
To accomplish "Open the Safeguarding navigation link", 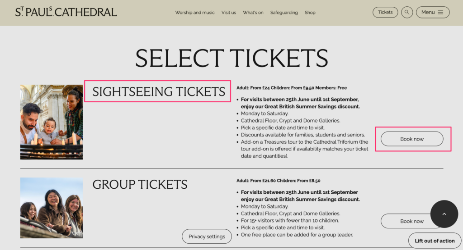I will tap(284, 13).
